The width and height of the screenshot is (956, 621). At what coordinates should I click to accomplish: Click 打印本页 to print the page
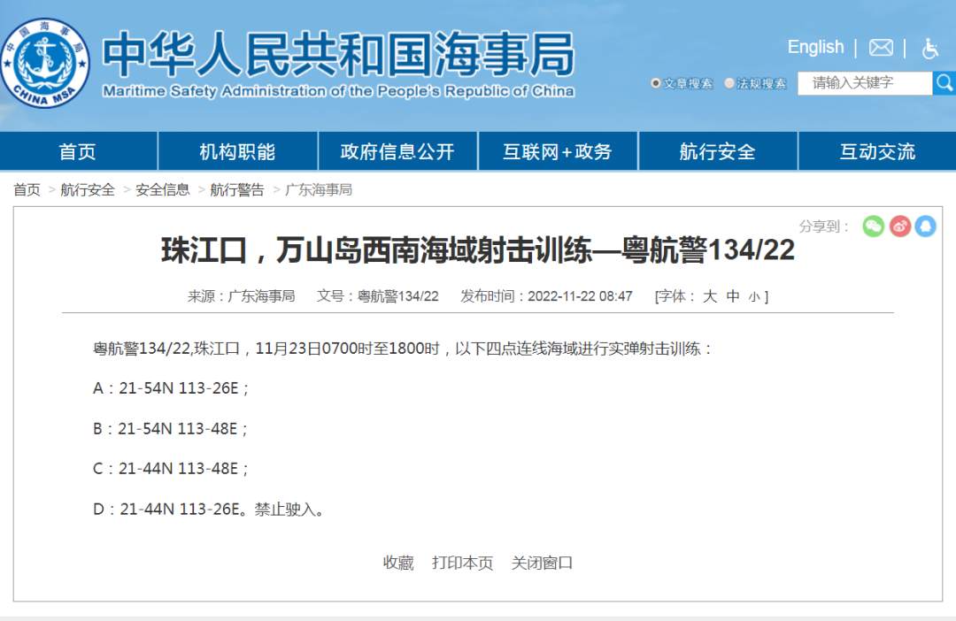coord(463,563)
